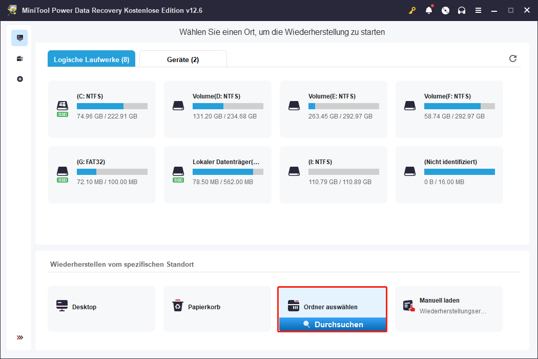Click the Volume D drive icon
The height and width of the screenshot is (359, 538).
(x=178, y=106)
